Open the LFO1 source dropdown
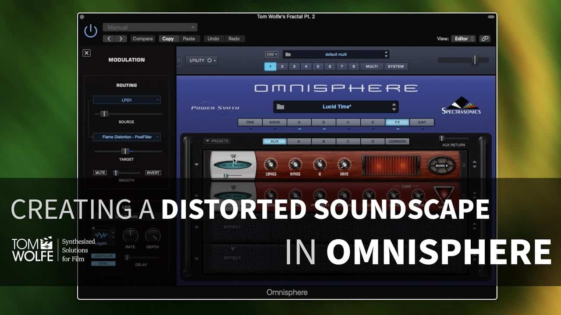The image size is (561, 315). [127, 100]
